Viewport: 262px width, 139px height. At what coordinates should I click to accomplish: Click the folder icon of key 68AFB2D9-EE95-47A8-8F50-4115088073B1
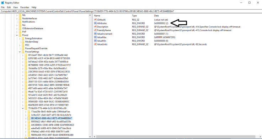[26, 105]
